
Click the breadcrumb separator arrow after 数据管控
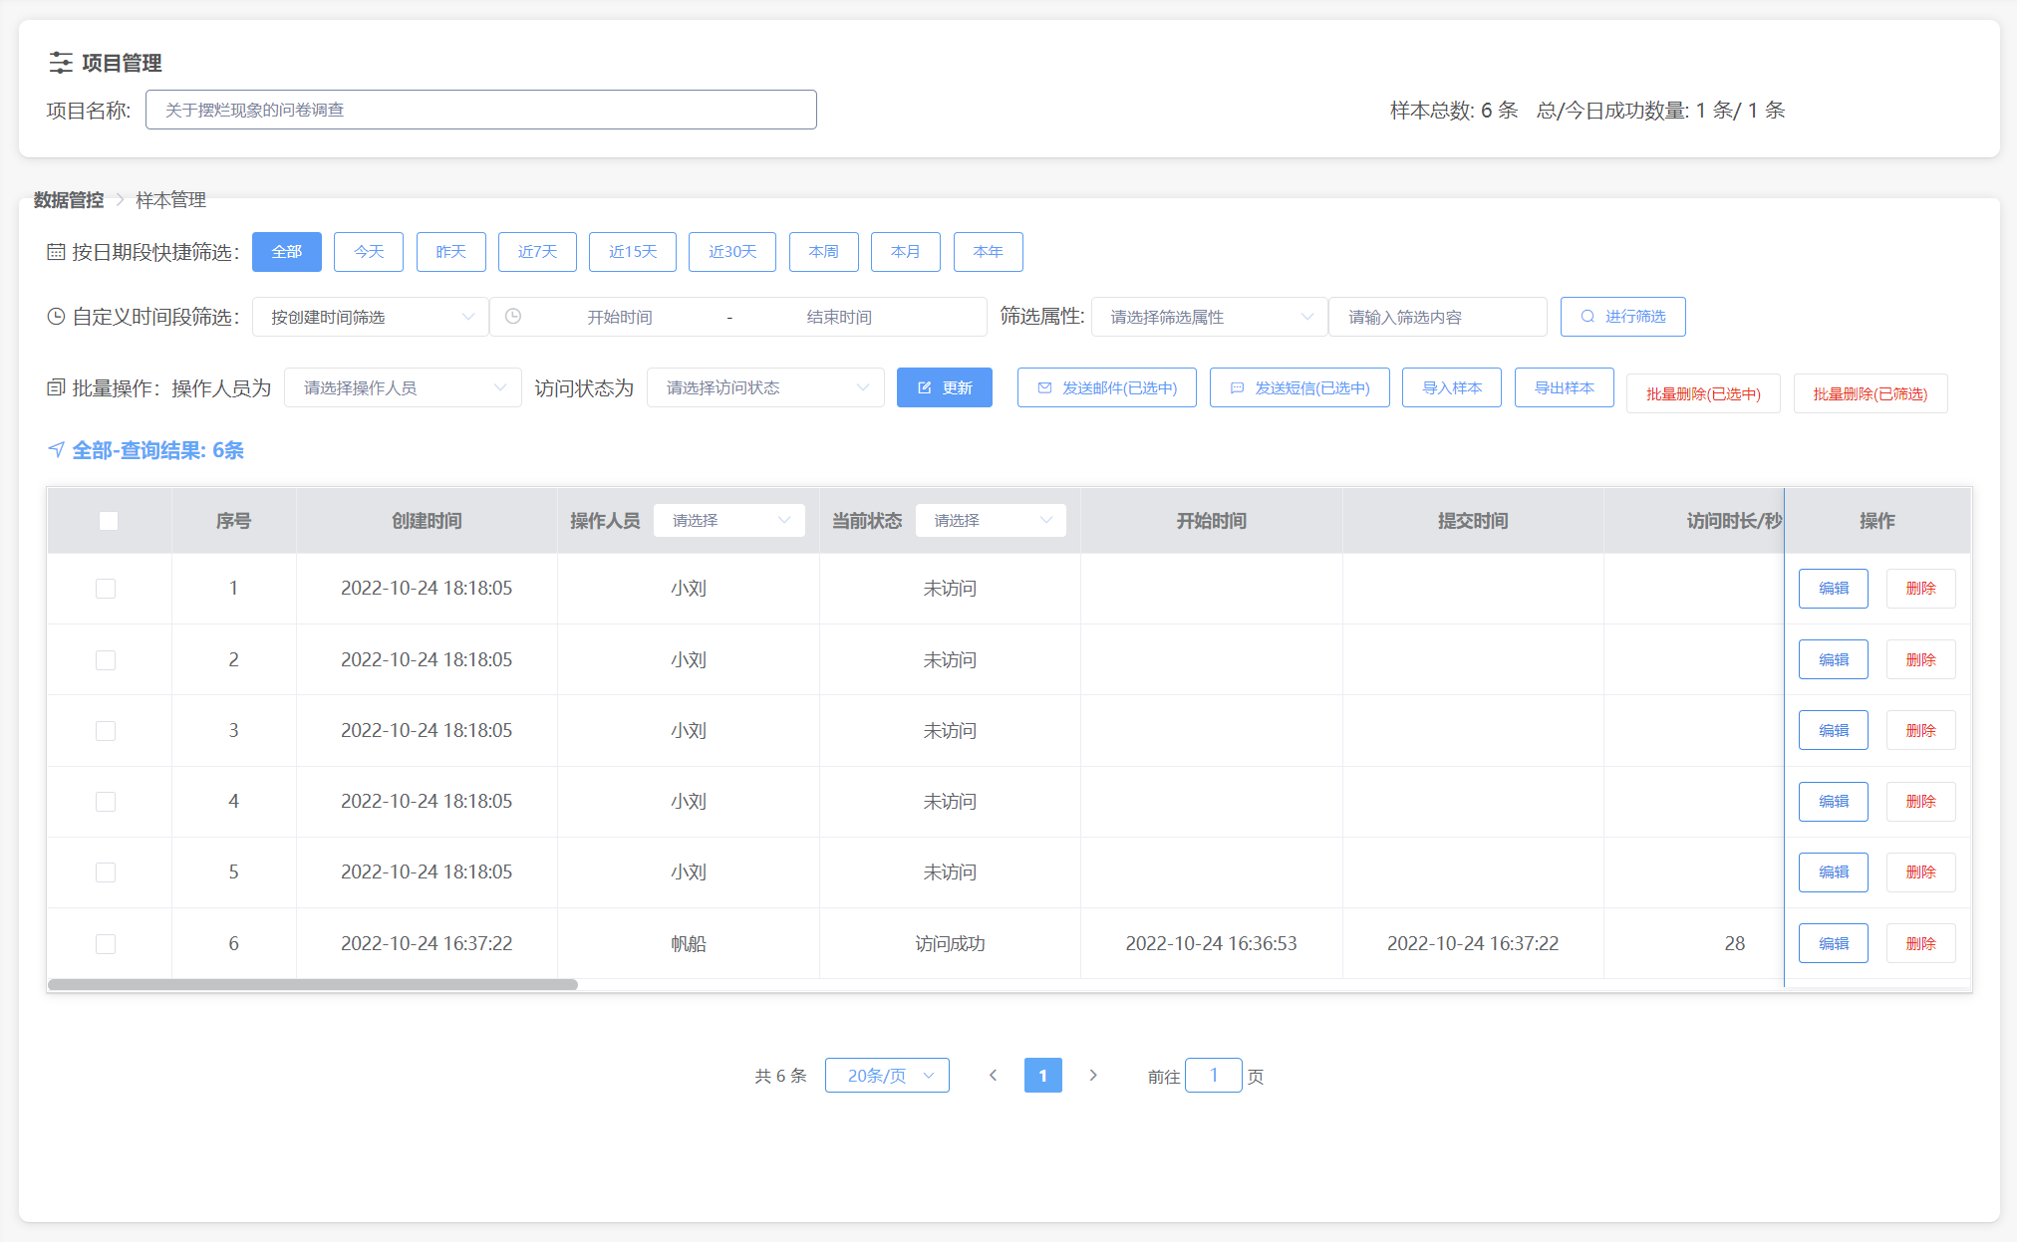click(x=120, y=200)
